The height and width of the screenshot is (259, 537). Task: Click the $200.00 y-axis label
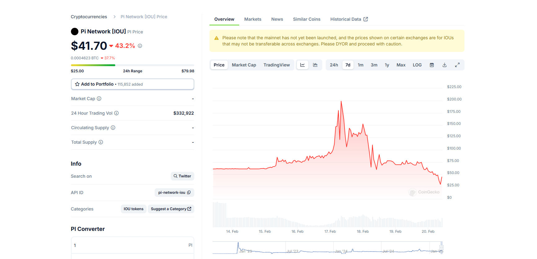[x=454, y=99]
